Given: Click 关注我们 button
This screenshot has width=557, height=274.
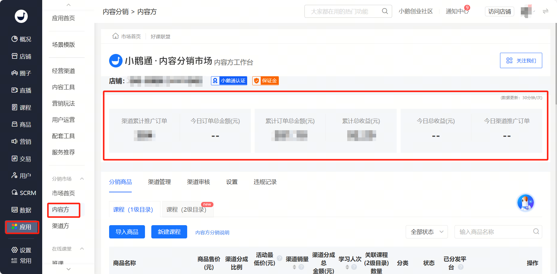Looking at the screenshot, I should click(x=521, y=61).
